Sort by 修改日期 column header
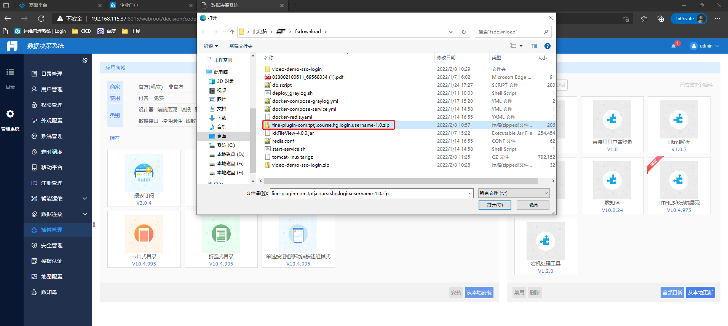The image size is (728, 326). (461, 58)
